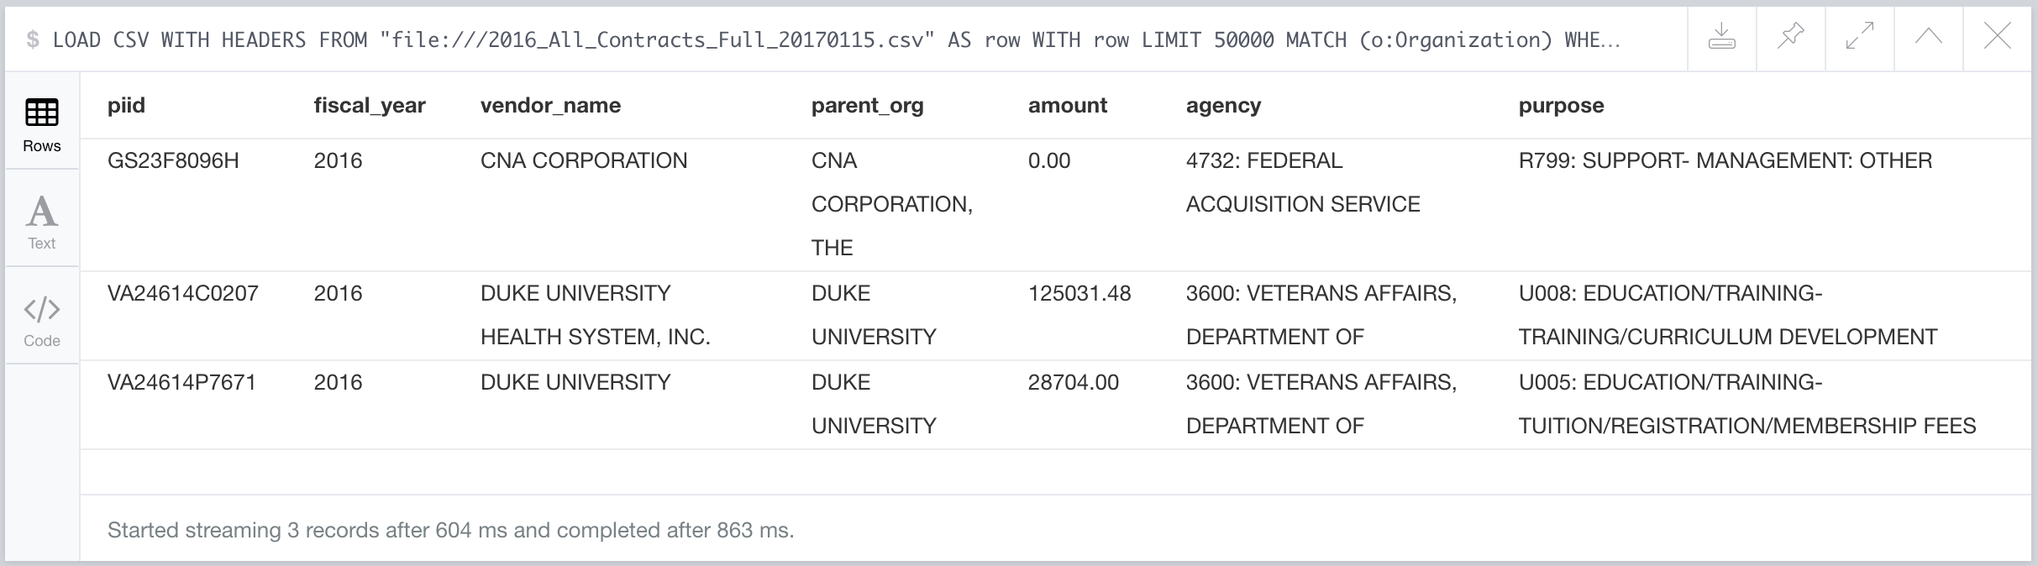The height and width of the screenshot is (566, 2038).
Task: Click the fiscal_year column header
Action: 370,105
